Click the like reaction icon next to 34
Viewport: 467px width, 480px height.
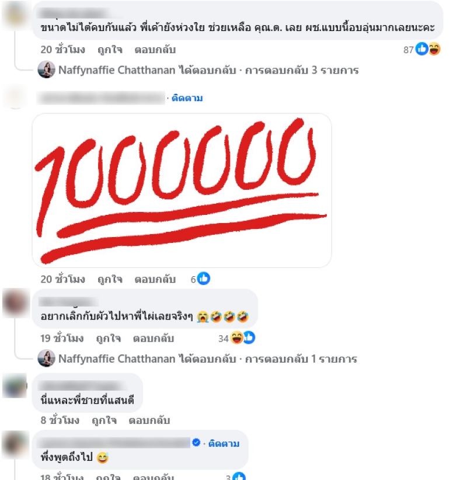point(249,338)
